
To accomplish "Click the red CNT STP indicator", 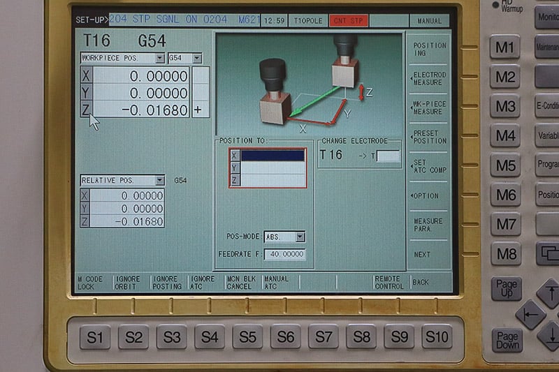I will point(348,21).
